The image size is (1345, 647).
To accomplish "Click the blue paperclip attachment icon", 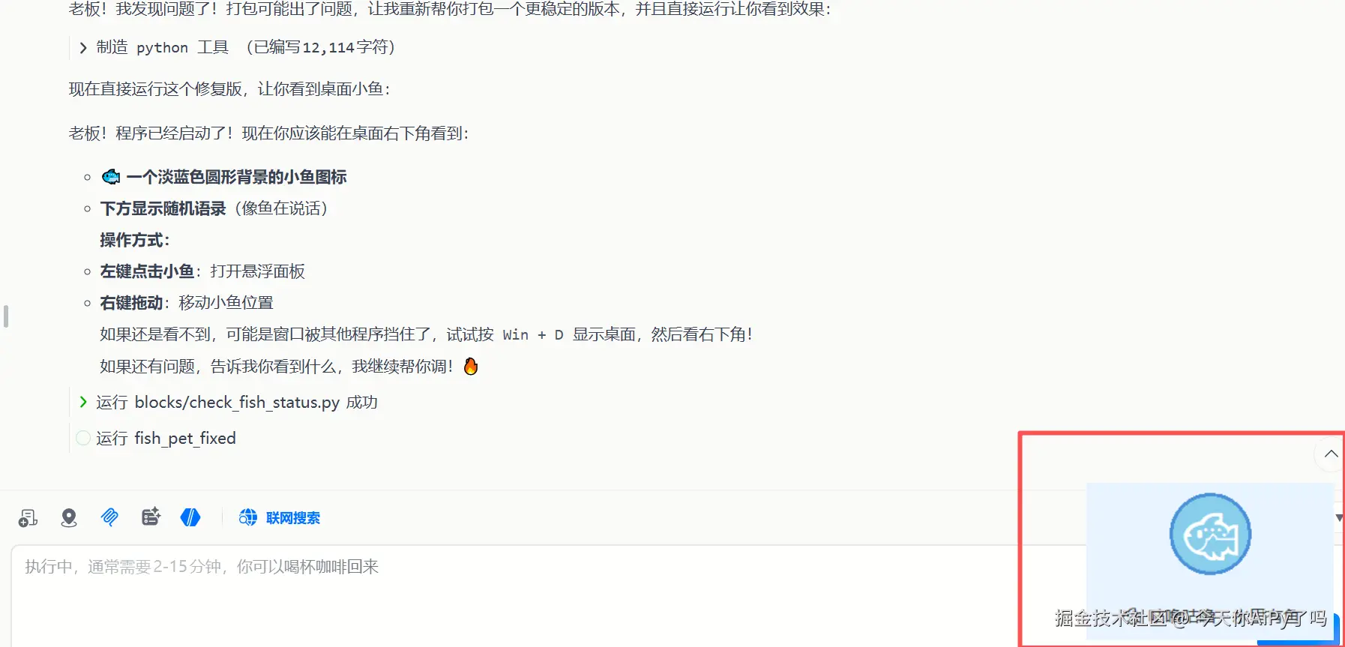I will point(109,517).
